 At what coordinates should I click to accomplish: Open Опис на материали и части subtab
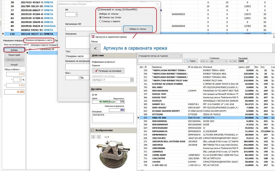coord(16,45)
